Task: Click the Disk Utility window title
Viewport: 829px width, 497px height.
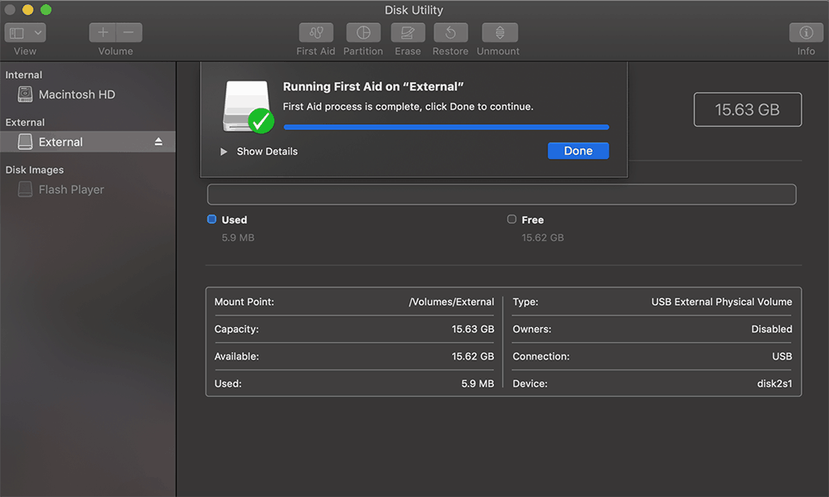Action: (x=414, y=10)
